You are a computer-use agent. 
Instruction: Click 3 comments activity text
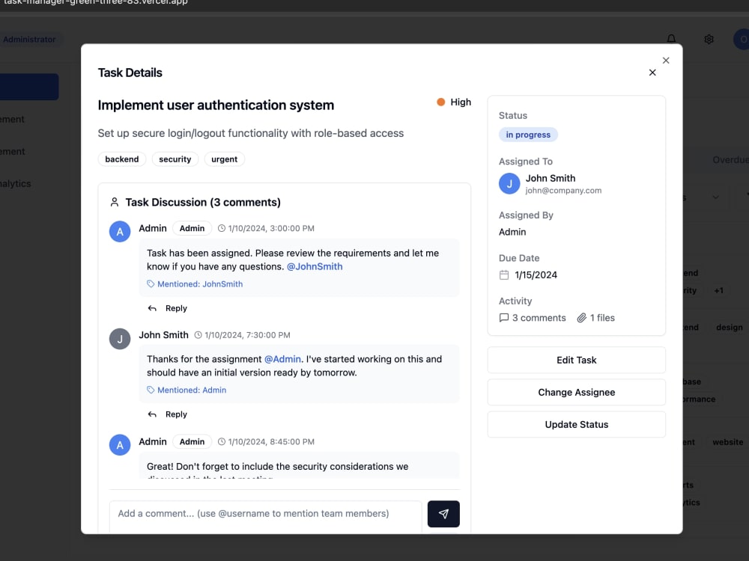539,318
